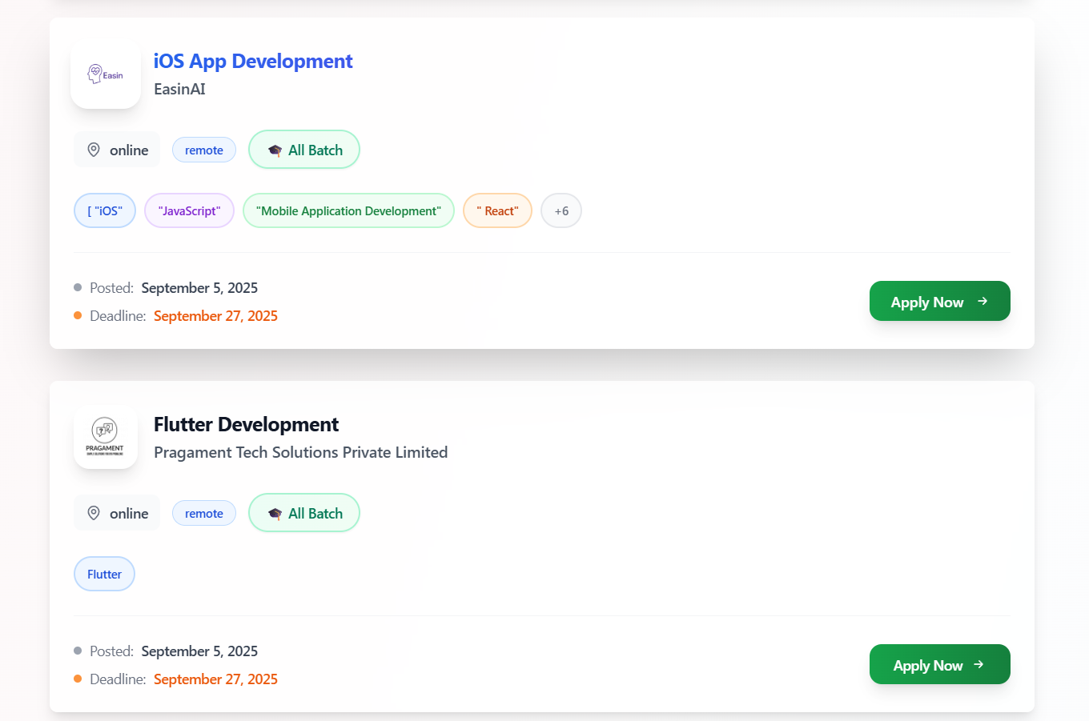Expand the +6 hidden skill tags
1089x721 pixels.
pos(561,210)
